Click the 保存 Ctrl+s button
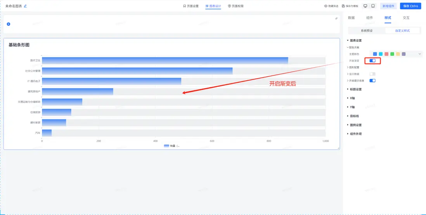This screenshot has height=215, width=426. (x=410, y=6)
